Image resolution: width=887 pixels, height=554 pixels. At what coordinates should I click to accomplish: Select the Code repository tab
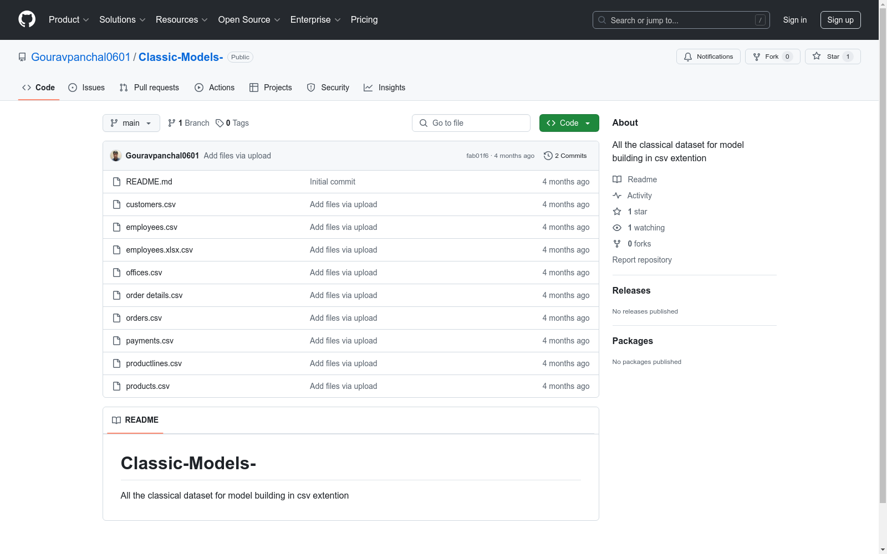coord(39,88)
